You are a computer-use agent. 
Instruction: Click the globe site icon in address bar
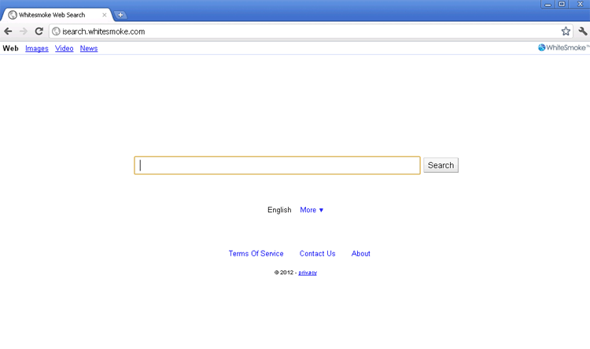click(x=56, y=31)
